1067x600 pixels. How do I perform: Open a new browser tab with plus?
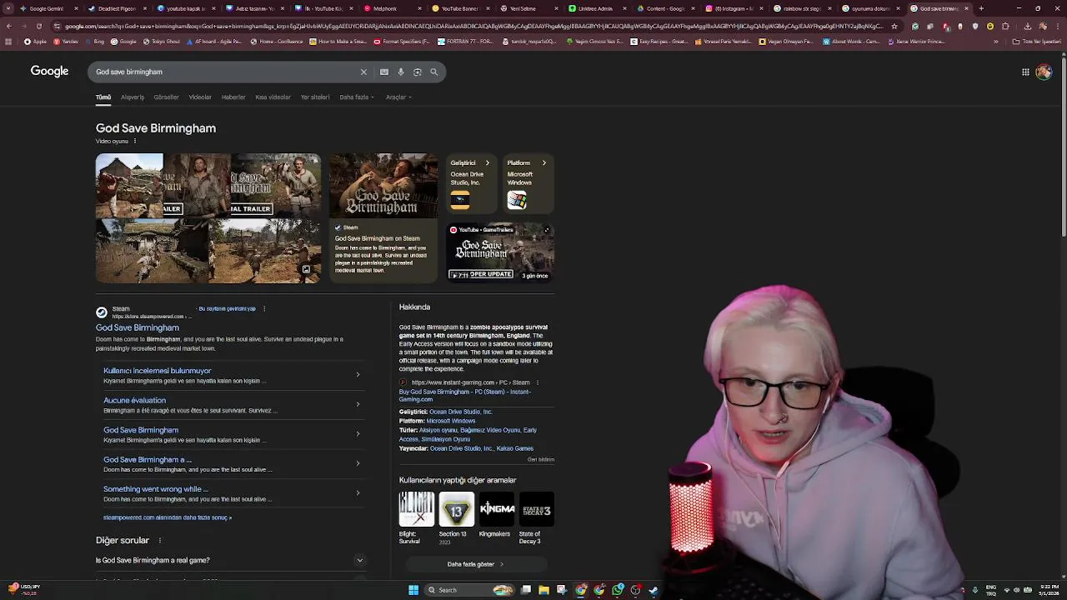[981, 8]
